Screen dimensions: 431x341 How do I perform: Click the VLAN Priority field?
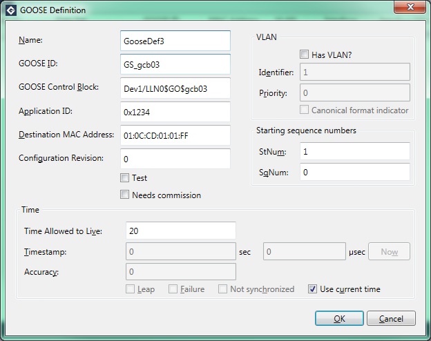click(x=355, y=92)
